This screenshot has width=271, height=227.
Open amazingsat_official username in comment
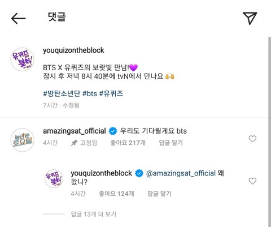tap(75, 131)
